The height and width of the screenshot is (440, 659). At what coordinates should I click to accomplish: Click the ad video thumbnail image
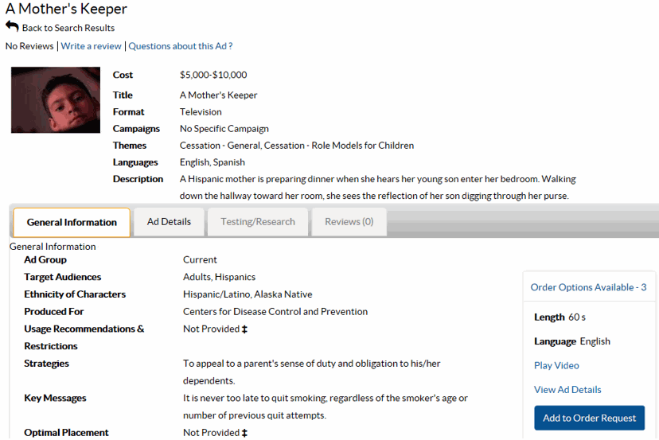56,100
